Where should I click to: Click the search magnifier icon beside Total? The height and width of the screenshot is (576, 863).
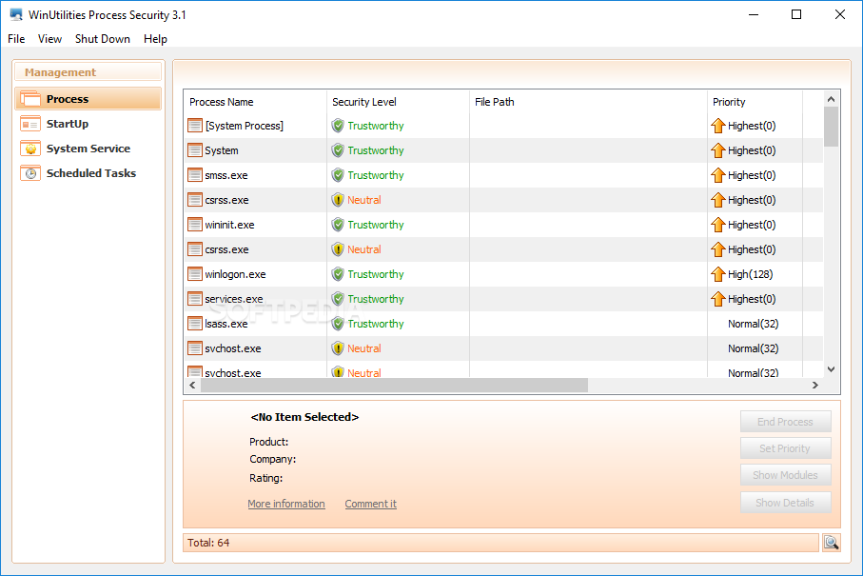click(831, 543)
